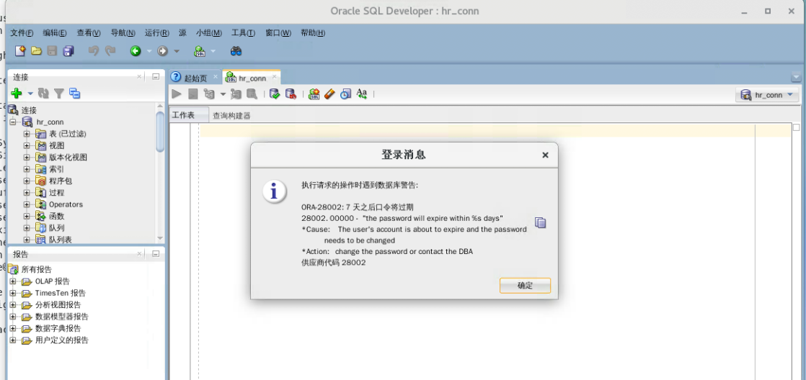806x380 pixels.
Task: Expand the 数据字典报告 folder
Action: tap(13, 329)
